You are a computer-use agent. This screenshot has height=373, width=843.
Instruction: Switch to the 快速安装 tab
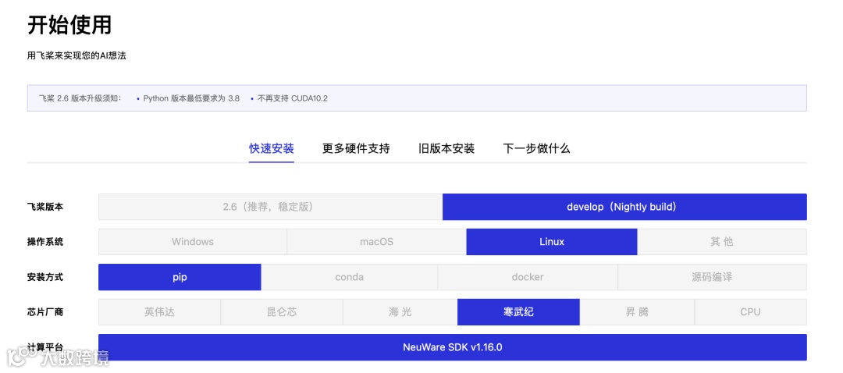tap(271, 149)
